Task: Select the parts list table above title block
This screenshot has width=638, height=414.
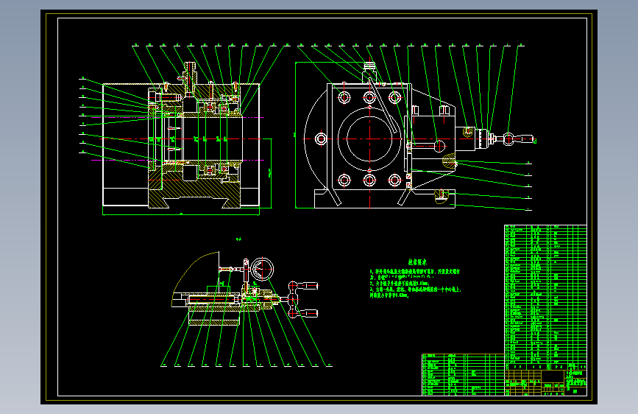Action: pos(545,297)
